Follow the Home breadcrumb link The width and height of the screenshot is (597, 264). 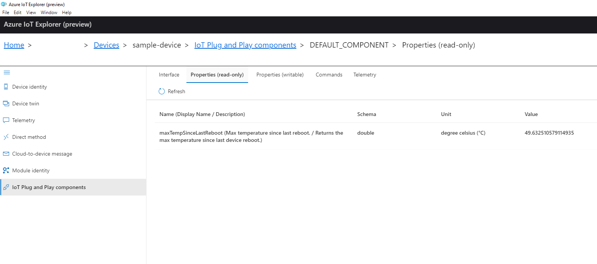tap(14, 45)
